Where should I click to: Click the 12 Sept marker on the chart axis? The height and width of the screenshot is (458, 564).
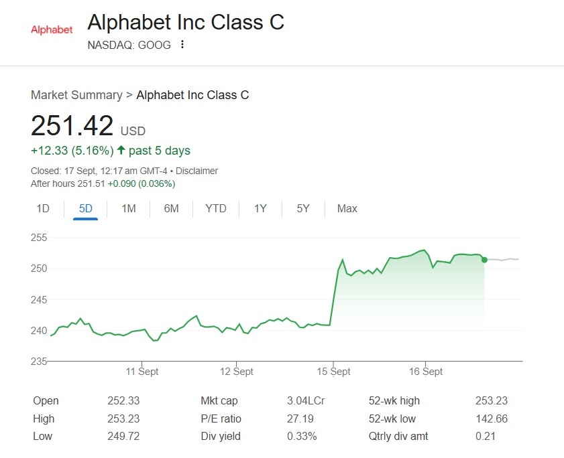(236, 372)
